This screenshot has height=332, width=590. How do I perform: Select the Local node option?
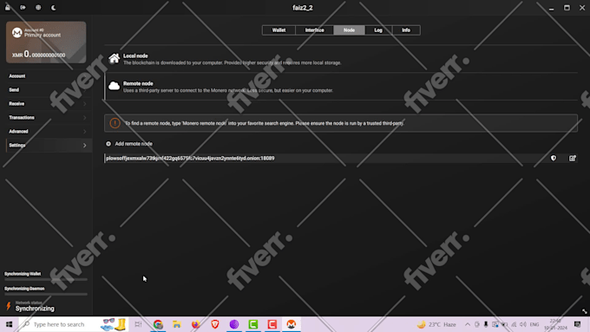pyautogui.click(x=341, y=59)
